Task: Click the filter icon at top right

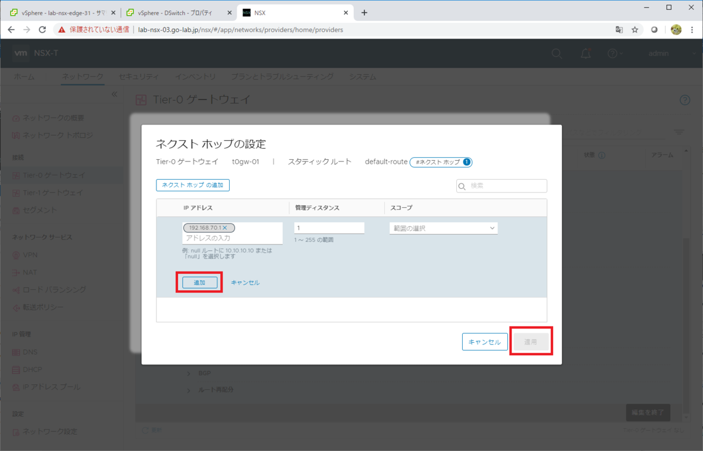Action: [678, 132]
